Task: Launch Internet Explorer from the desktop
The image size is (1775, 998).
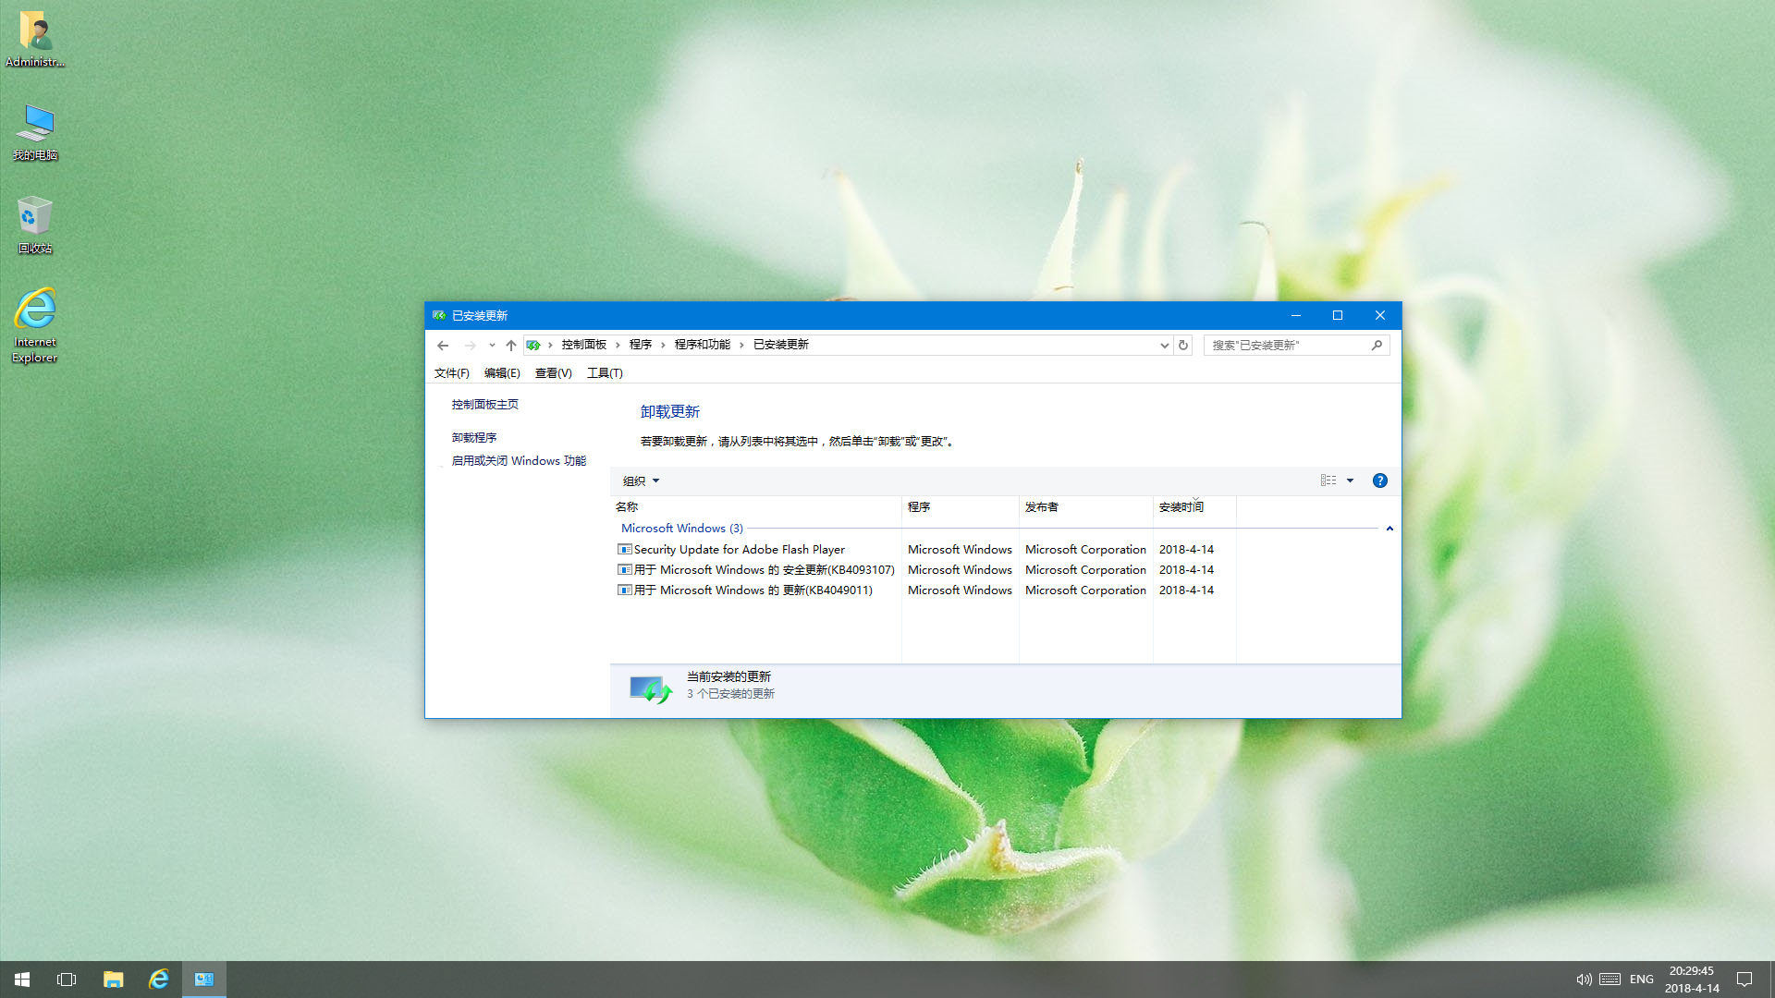Action: 35,325
